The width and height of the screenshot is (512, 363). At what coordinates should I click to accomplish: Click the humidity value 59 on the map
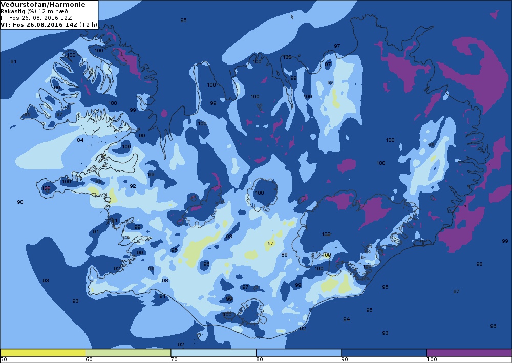328,255
